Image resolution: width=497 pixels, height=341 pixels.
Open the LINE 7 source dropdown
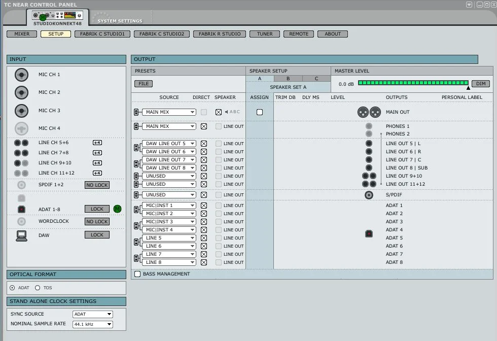click(x=169, y=254)
